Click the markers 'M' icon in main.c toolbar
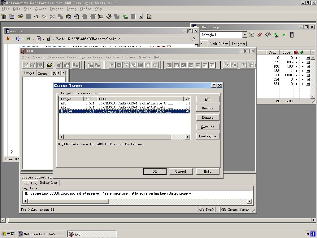The width and height of the screenshot is (317, 238). 28,39
